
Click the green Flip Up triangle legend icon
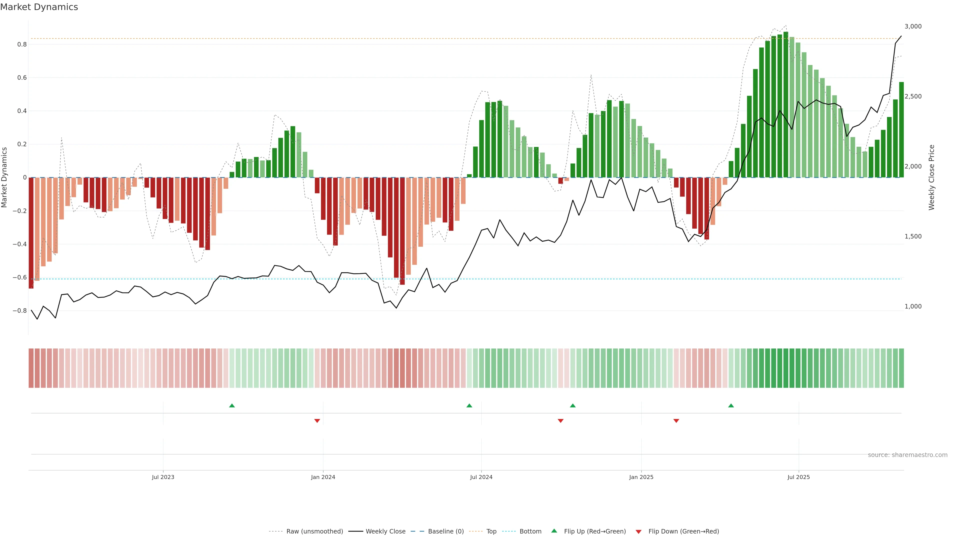tap(554, 531)
